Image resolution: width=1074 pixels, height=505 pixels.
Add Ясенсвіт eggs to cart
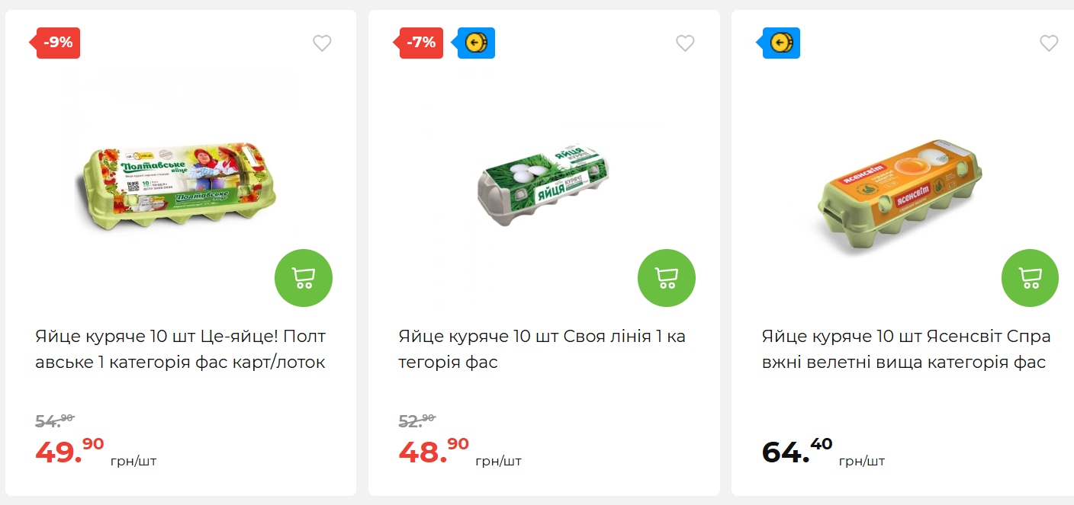(x=1030, y=278)
